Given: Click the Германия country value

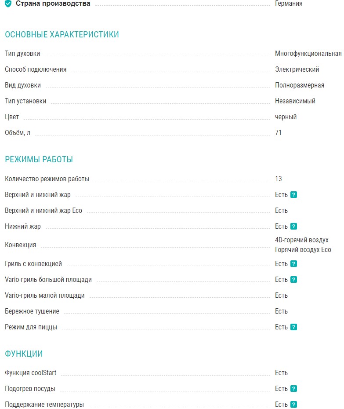Looking at the screenshot, I should 289,4.
